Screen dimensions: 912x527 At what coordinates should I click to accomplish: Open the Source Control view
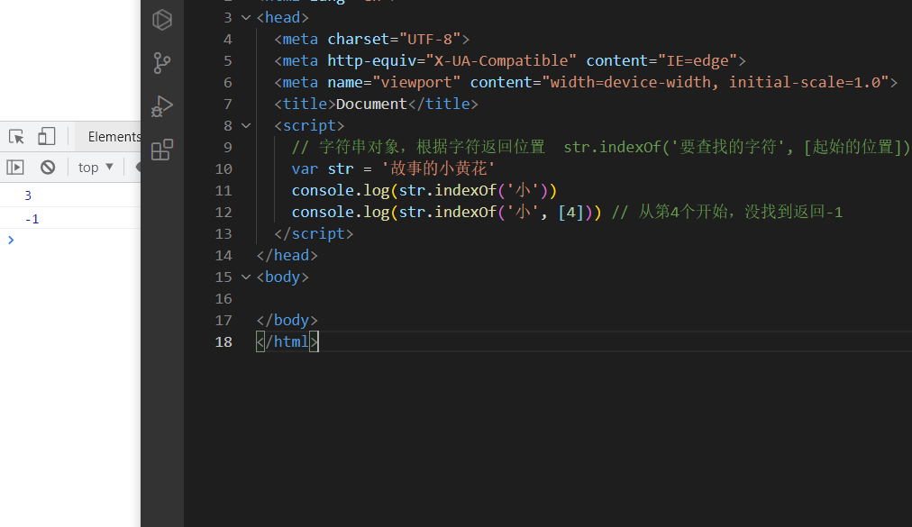(x=161, y=63)
